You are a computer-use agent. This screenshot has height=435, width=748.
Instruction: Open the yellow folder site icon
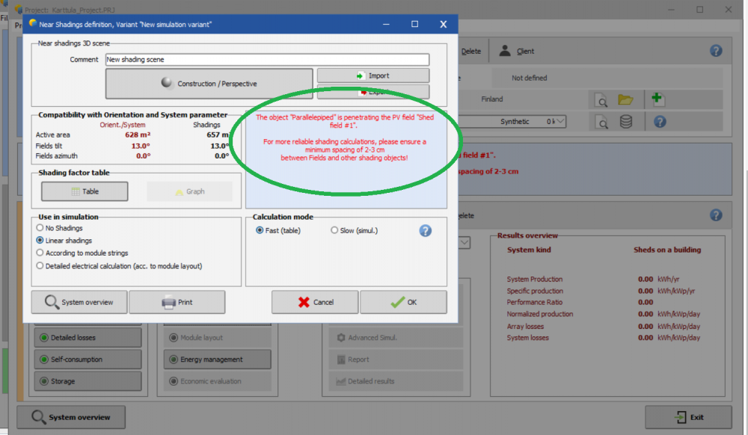click(x=625, y=99)
